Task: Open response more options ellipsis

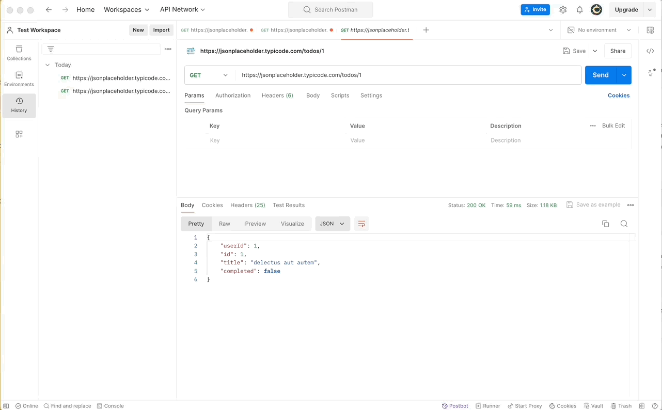Action: pos(631,205)
